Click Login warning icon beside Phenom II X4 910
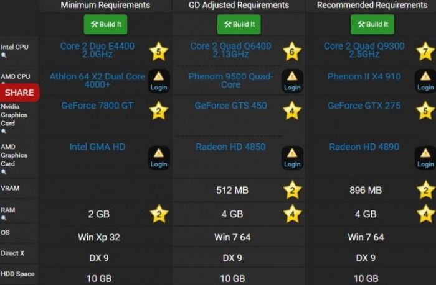 coord(425,81)
